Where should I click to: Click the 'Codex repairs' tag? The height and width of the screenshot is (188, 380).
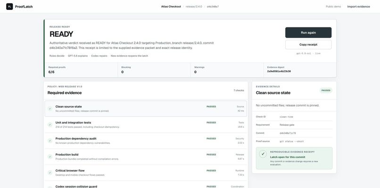pyautogui.click(x=99, y=56)
